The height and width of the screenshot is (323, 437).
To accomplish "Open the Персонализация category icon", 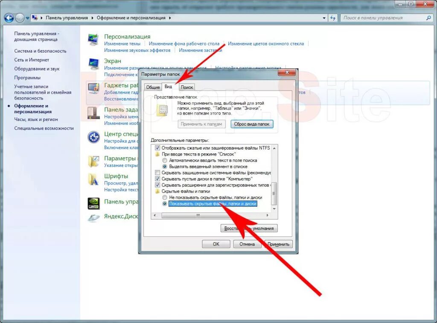I will [x=93, y=40].
